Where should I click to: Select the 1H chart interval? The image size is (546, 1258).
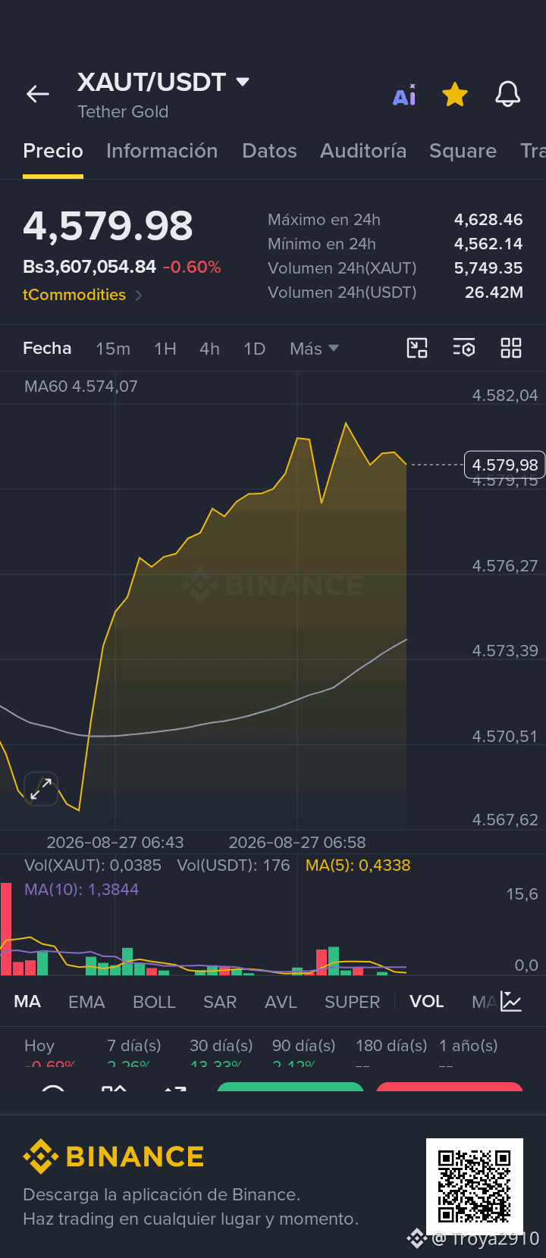point(165,349)
